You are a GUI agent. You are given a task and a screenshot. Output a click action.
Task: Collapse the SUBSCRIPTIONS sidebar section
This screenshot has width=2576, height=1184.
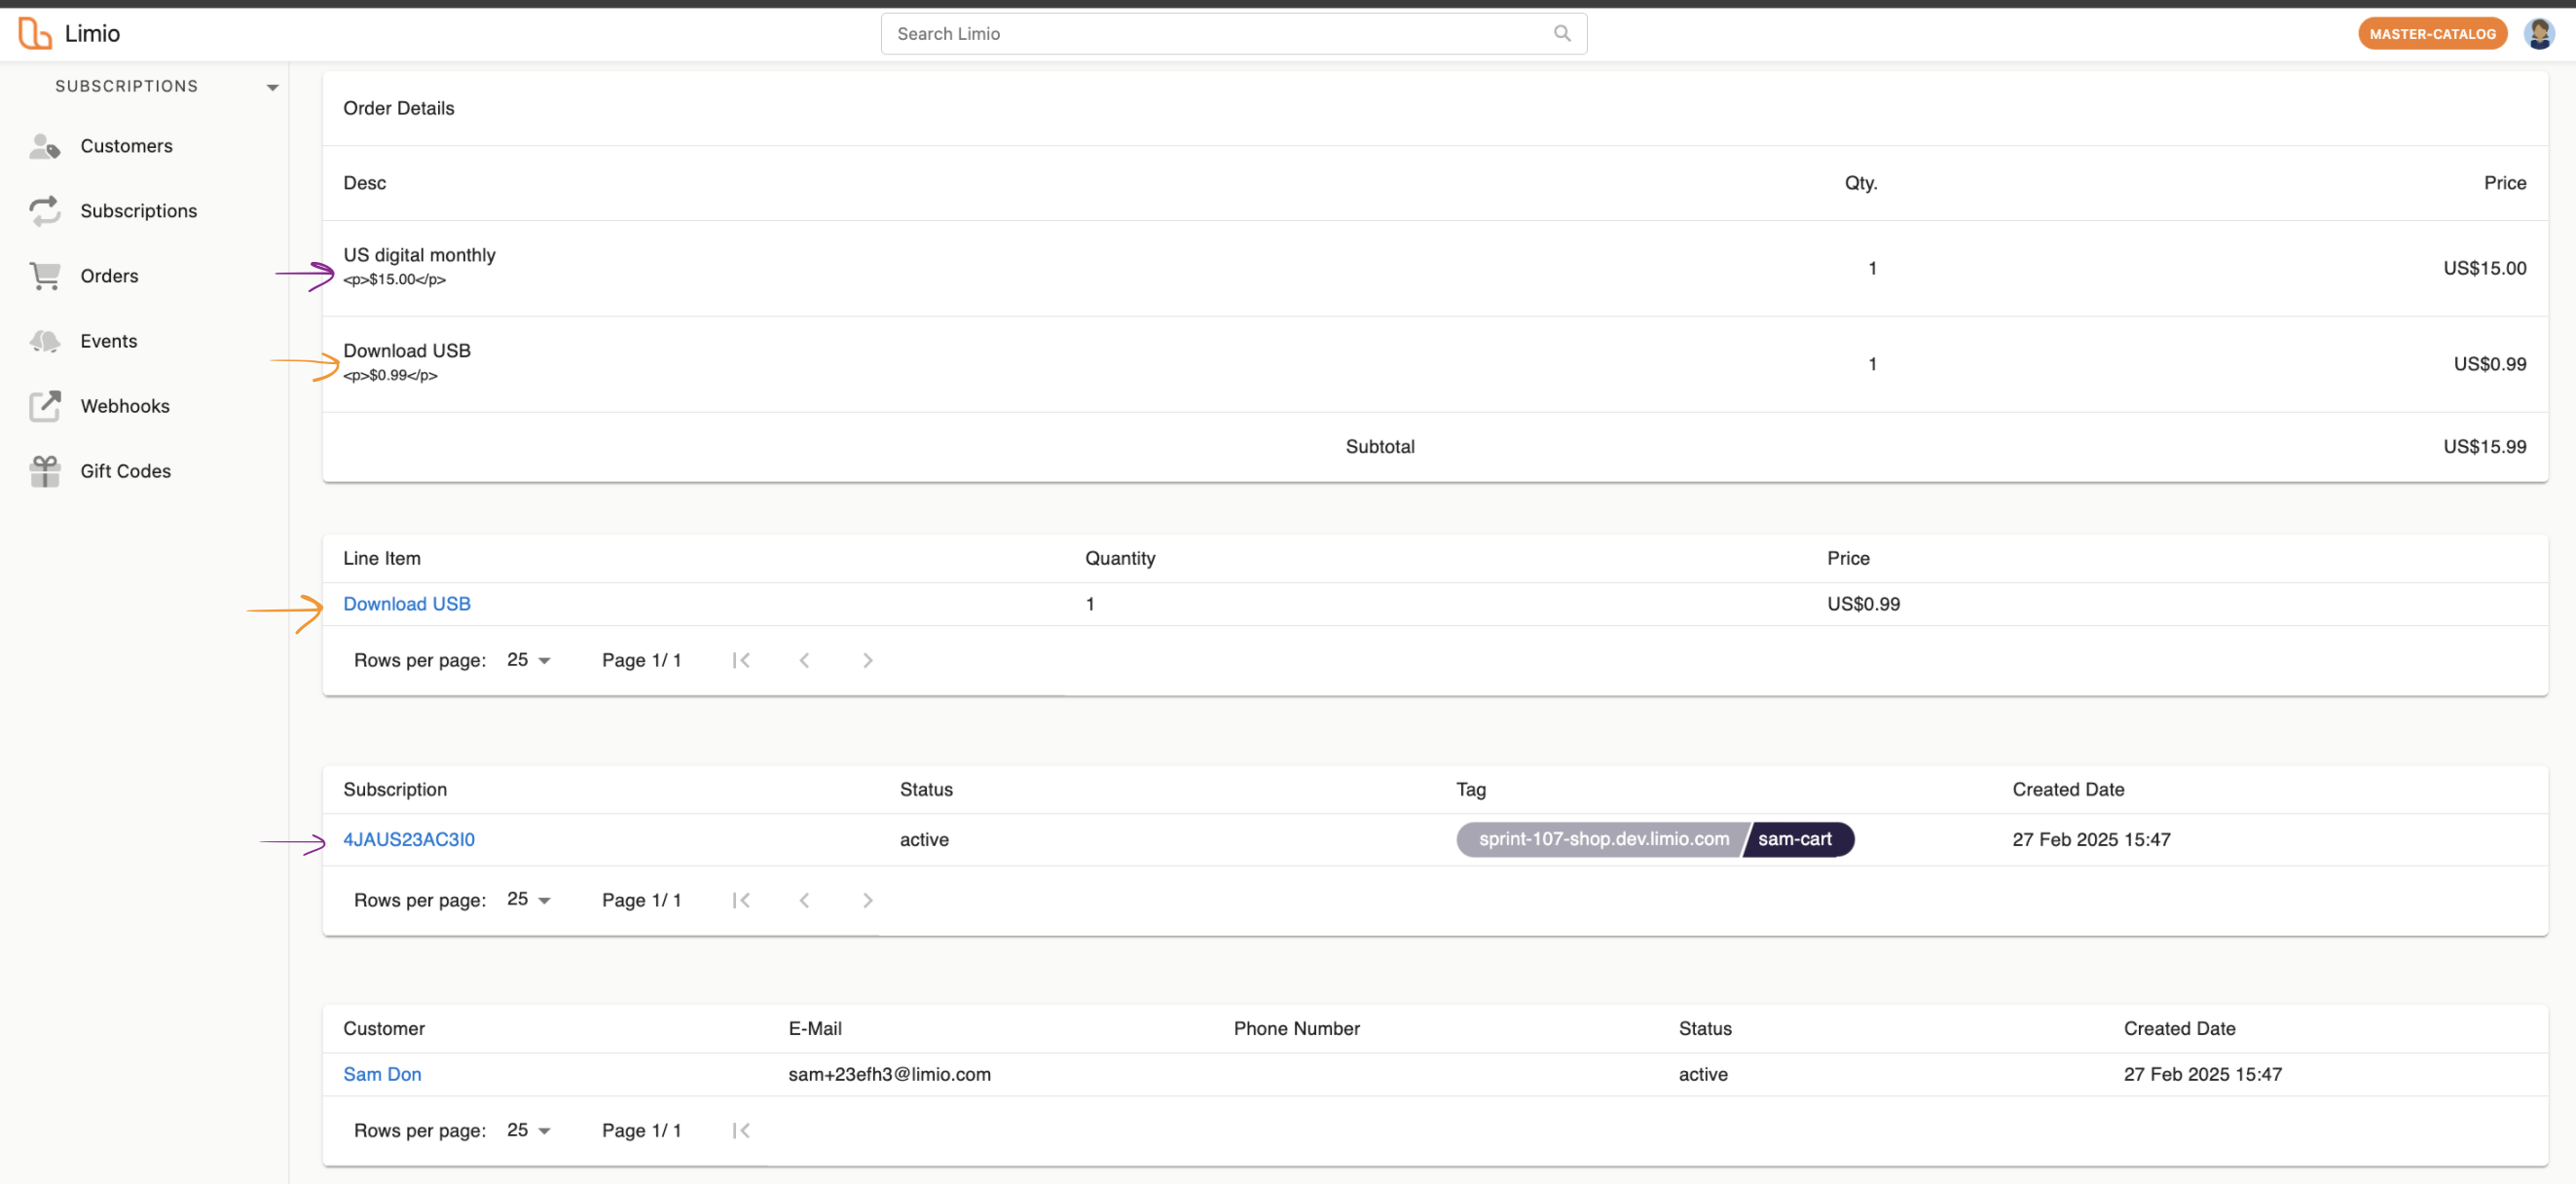click(x=272, y=87)
